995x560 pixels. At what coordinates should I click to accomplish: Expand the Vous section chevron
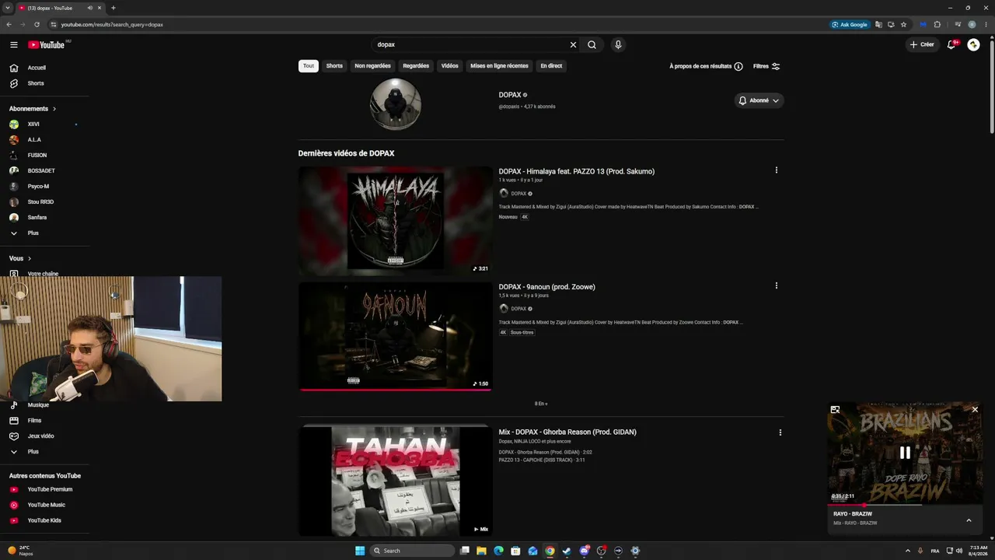30,258
